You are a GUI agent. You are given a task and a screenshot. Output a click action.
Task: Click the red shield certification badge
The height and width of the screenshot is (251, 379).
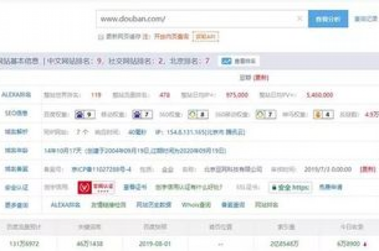coord(96,188)
